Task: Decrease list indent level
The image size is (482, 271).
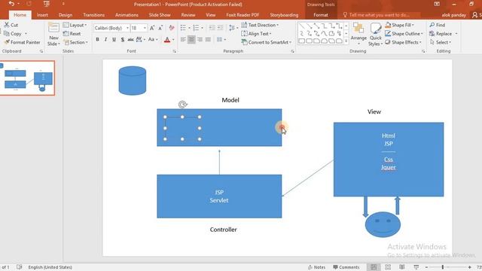Action: click(x=212, y=28)
